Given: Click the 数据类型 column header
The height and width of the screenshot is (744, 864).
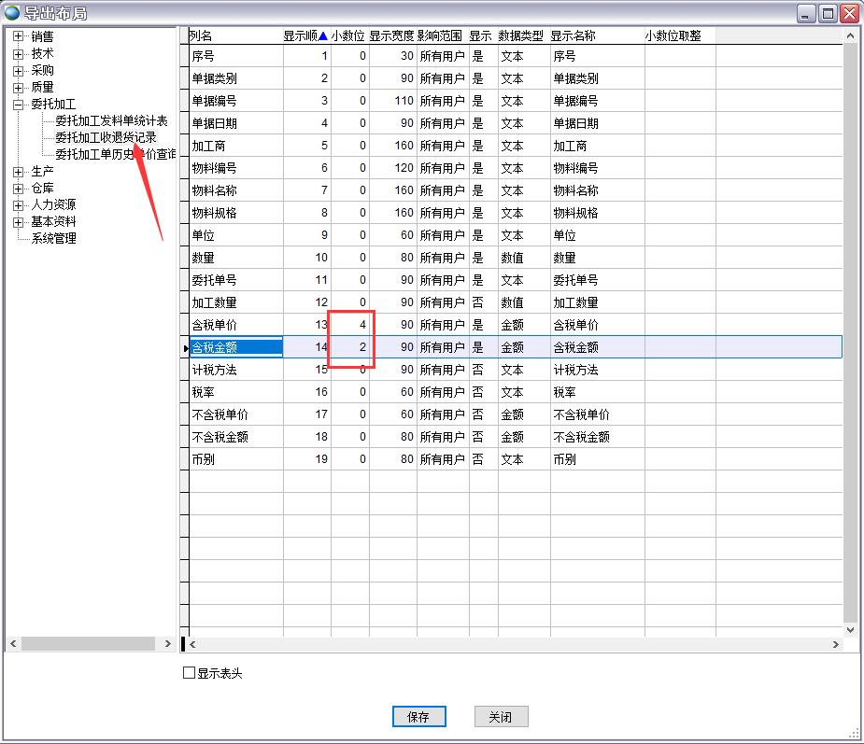Looking at the screenshot, I should pos(520,35).
